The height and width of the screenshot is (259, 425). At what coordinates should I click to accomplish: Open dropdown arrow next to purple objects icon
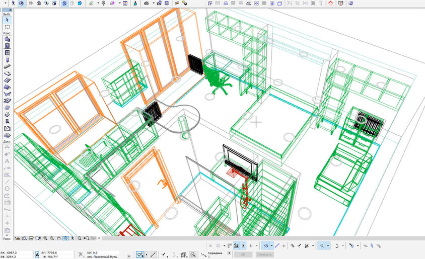click(119, 3)
